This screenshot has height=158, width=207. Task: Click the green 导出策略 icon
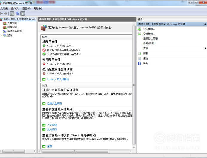139,34
